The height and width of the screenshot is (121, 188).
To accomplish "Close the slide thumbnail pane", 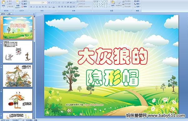I will click(x=34, y=14).
